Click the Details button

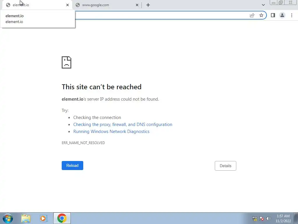(x=226, y=166)
